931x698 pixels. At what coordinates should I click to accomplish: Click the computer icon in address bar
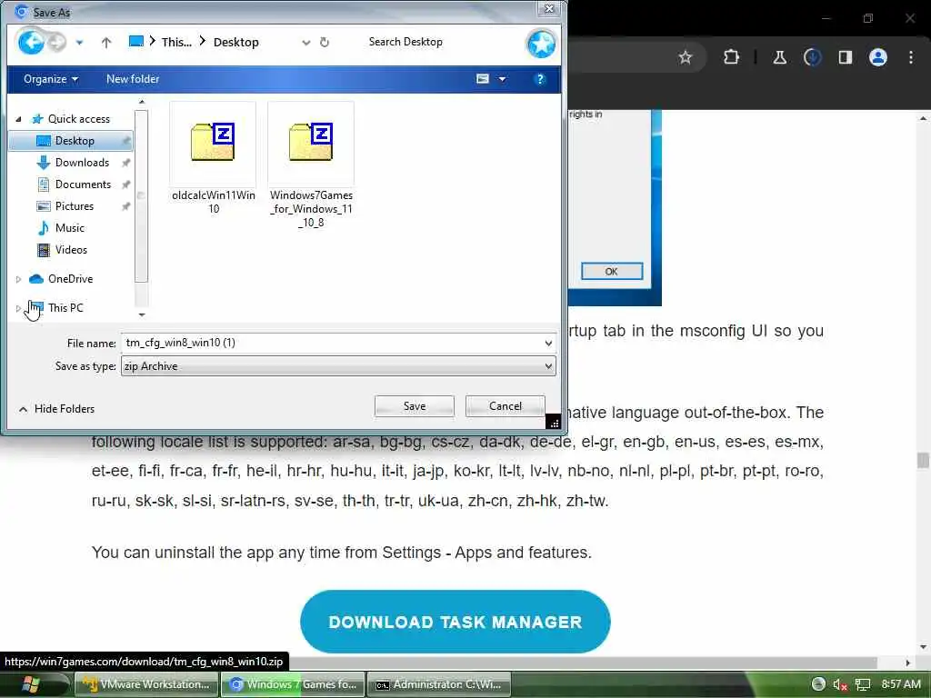click(x=136, y=41)
